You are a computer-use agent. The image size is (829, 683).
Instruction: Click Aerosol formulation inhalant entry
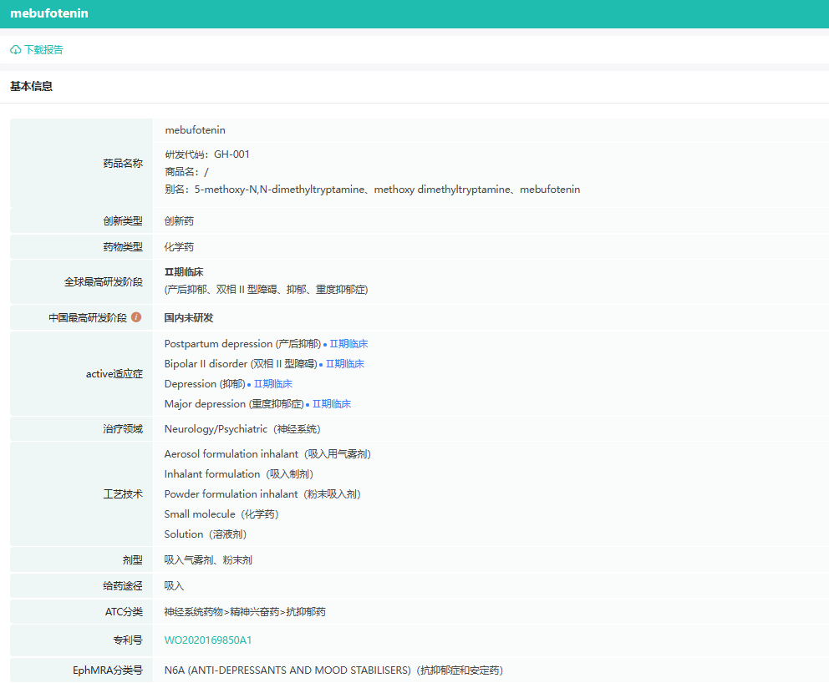pos(231,454)
